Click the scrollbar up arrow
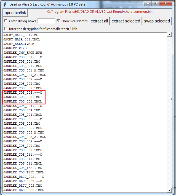Screen dimensions: 176x195 coord(169,34)
